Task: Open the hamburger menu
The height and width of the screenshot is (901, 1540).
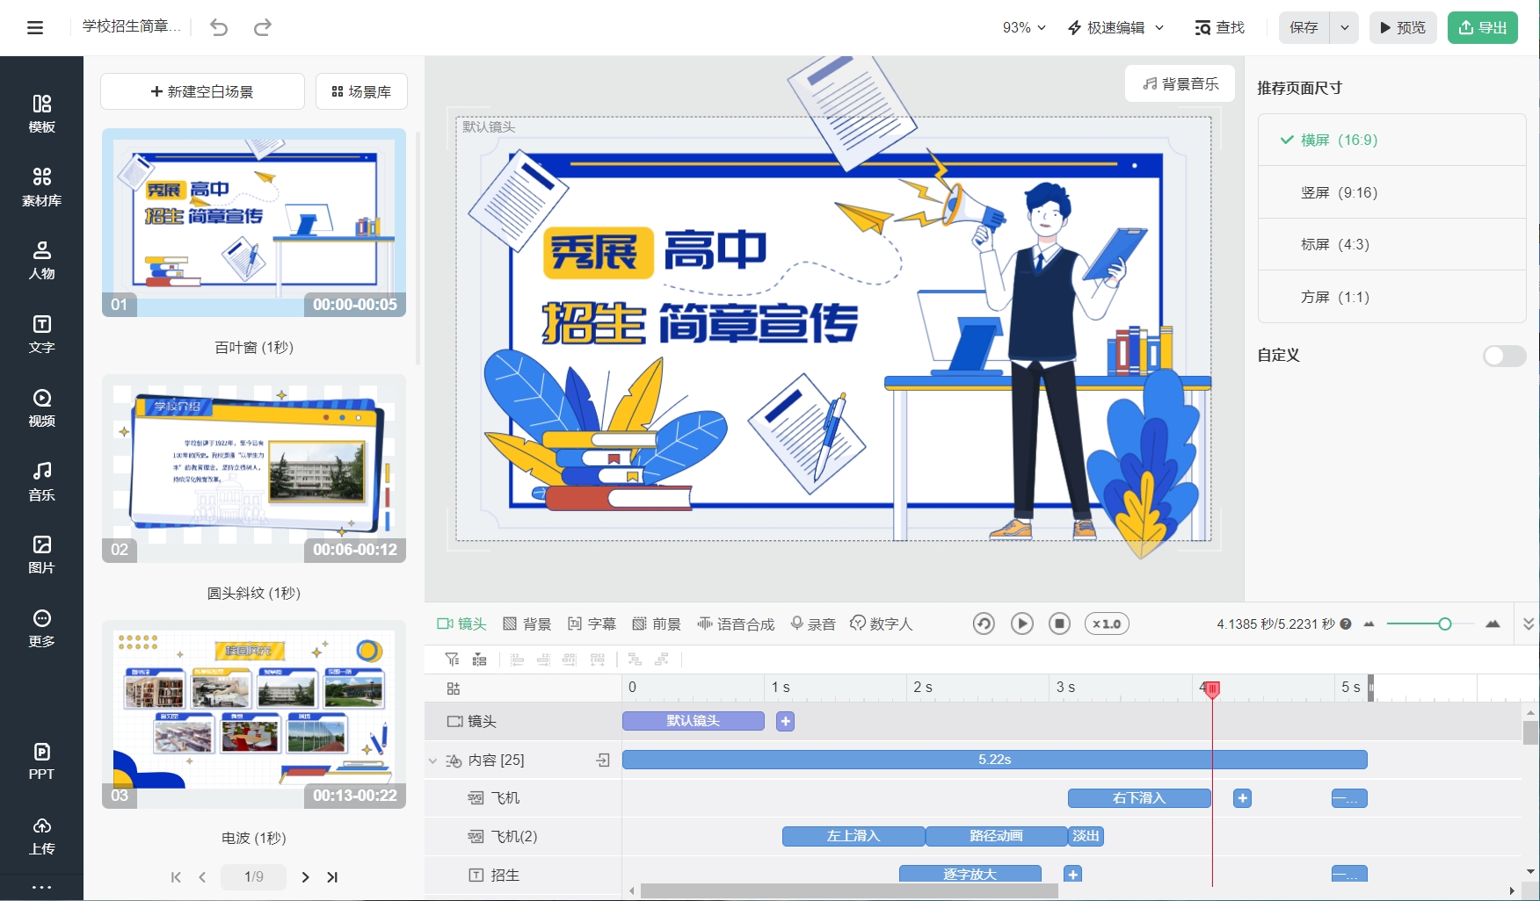Action: click(34, 27)
